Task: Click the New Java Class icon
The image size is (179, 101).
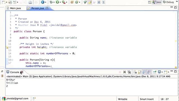Action: (77, 2)
